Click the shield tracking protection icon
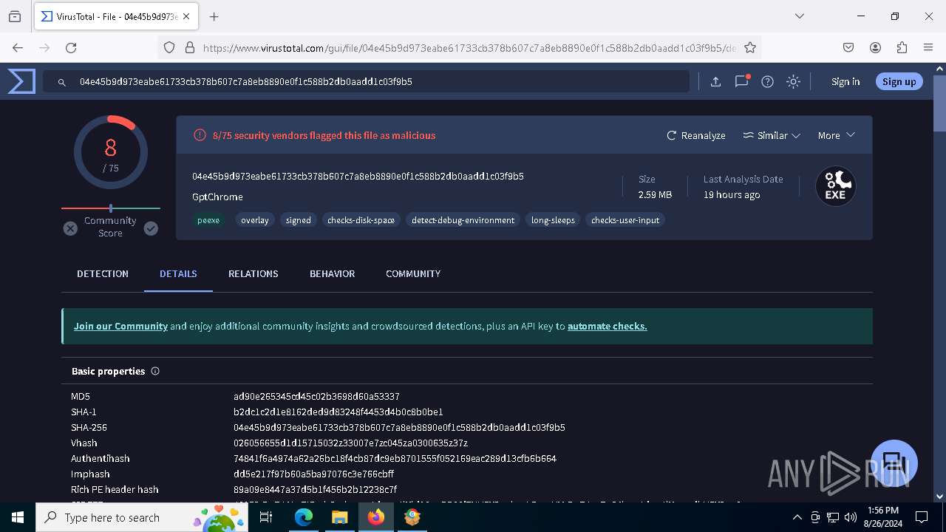The width and height of the screenshot is (946, 532). click(169, 47)
